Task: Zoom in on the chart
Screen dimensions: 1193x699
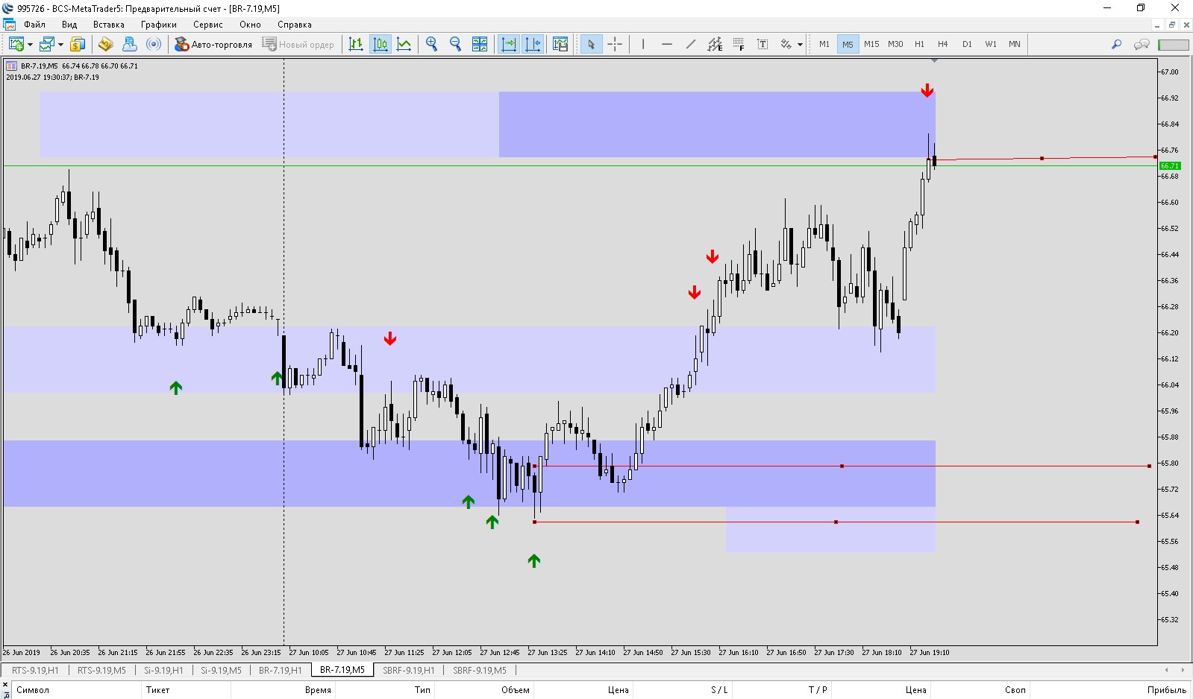Action: point(431,44)
